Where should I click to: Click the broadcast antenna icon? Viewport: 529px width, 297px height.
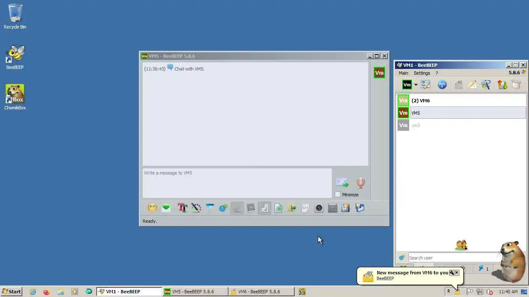(x=442, y=85)
